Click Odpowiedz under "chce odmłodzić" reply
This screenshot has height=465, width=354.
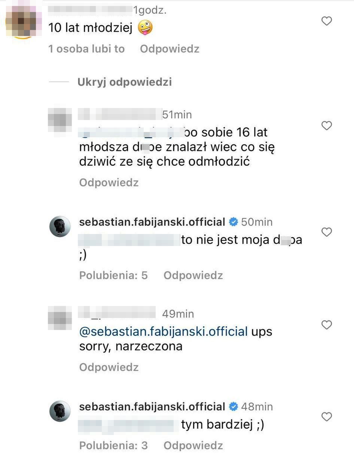point(109,183)
